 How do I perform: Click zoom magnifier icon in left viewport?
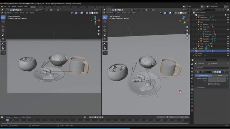[98, 27]
